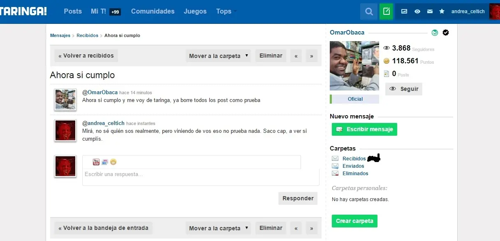
Task: Click the top Eliminar button
Action: click(271, 56)
